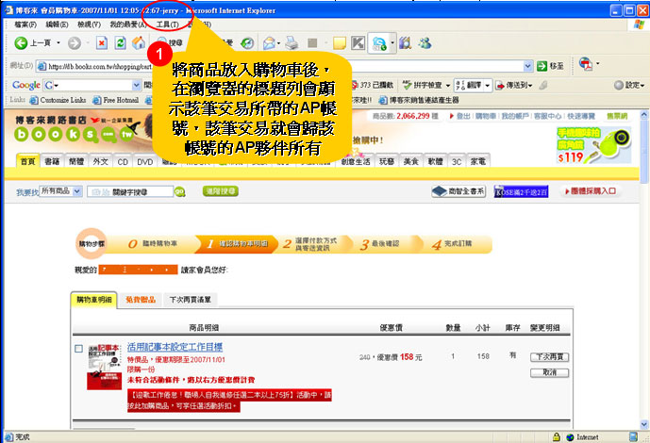This screenshot has height=443, width=650.
Task: Open the 我的最愛(A) menu
Action: tap(127, 25)
